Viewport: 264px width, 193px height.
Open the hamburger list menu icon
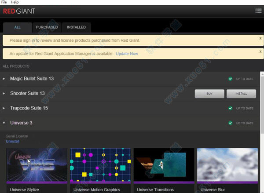pos(258,11)
